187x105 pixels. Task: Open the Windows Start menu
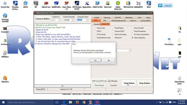pyautogui.click(x=3, y=102)
